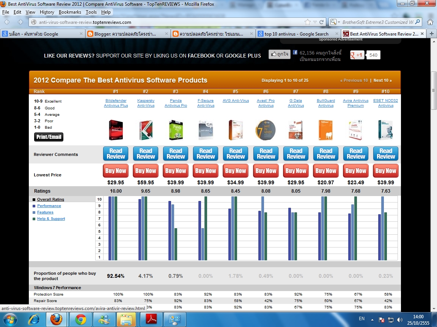Show hidden tray icons arrow
The height and width of the screenshot is (327, 437).
point(372,320)
